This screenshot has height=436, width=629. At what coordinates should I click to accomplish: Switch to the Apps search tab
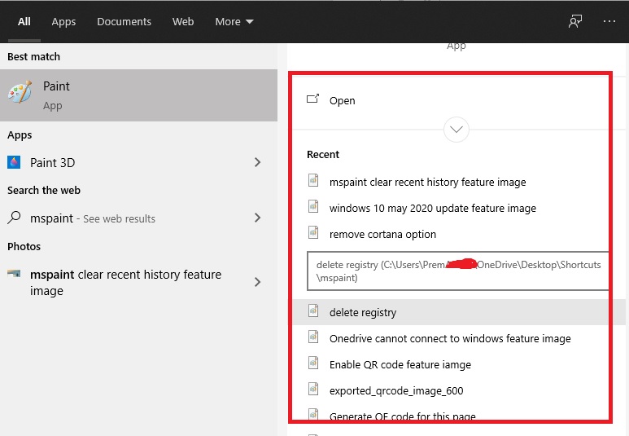click(x=63, y=22)
